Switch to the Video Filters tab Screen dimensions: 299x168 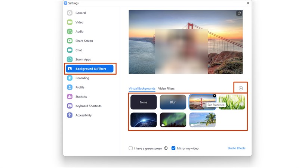click(x=166, y=88)
